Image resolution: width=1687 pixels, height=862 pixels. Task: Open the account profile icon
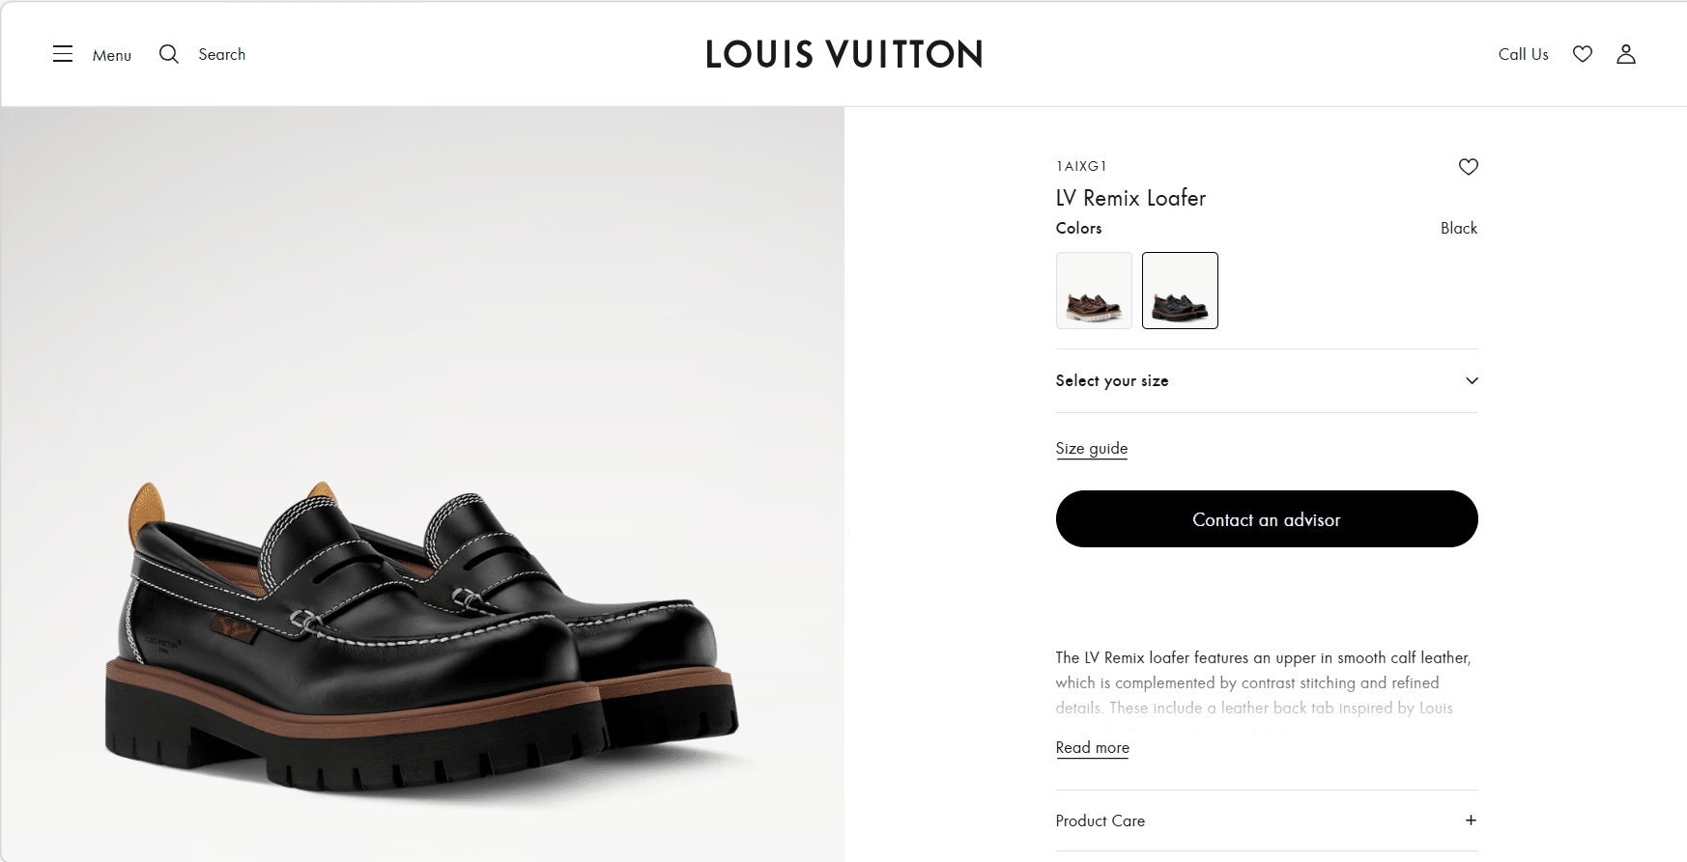click(1626, 54)
